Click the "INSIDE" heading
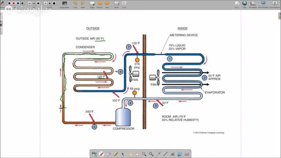The image size is (281, 158). (x=183, y=28)
